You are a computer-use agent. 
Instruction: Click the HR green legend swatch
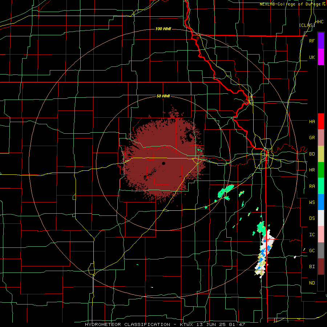[321, 170]
